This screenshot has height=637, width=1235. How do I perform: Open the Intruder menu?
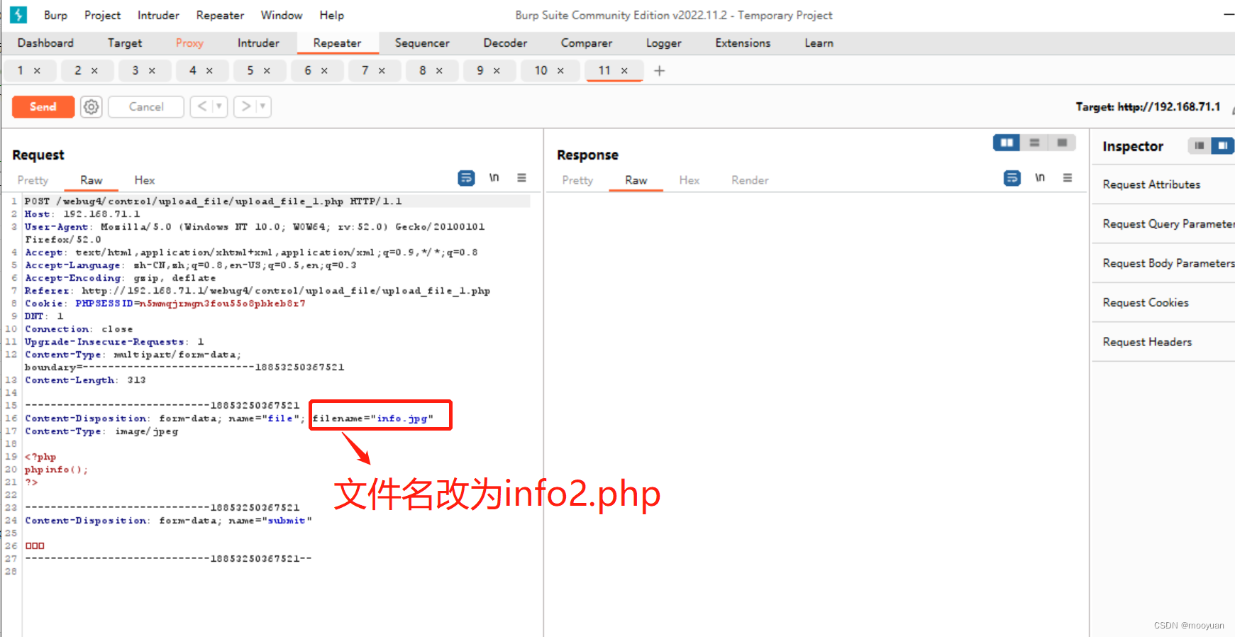[x=158, y=15]
